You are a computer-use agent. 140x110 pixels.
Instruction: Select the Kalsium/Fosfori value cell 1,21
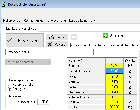click(114, 97)
